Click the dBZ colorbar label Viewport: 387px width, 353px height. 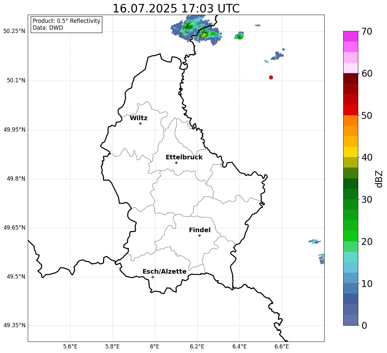[x=379, y=179]
